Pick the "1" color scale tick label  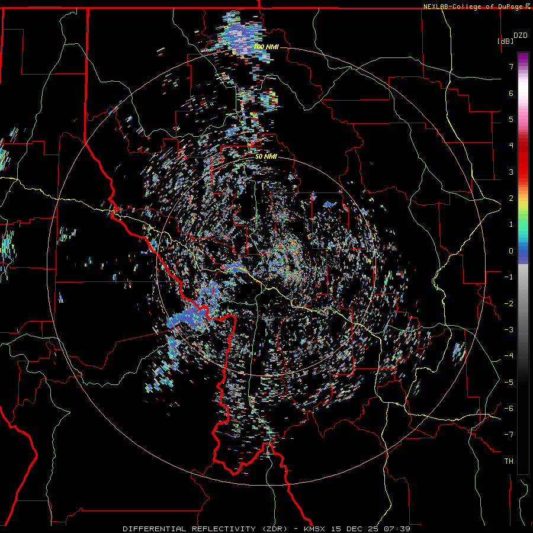click(x=511, y=224)
